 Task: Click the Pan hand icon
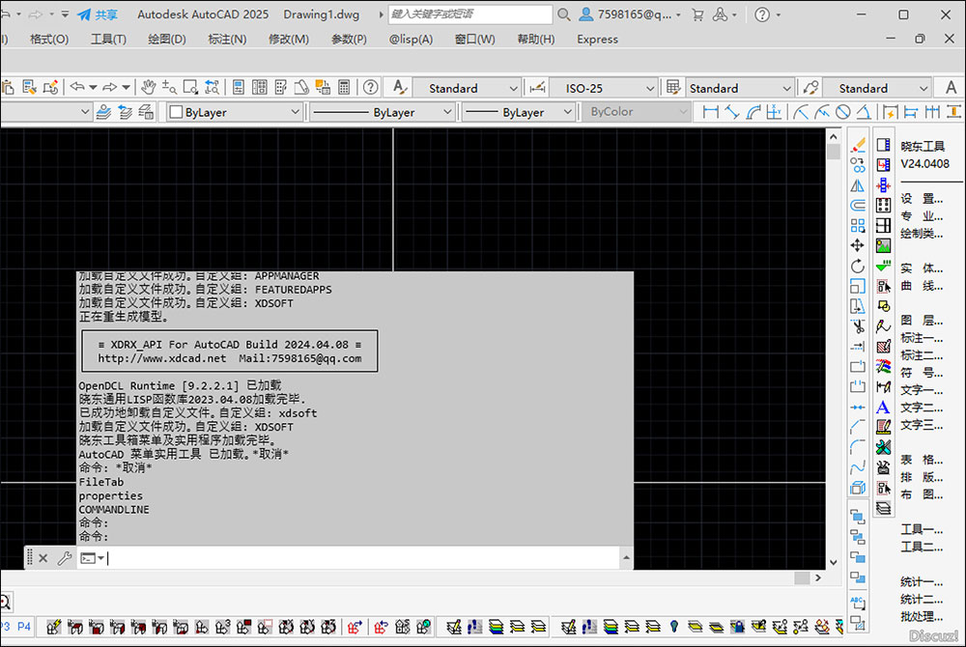pos(148,87)
